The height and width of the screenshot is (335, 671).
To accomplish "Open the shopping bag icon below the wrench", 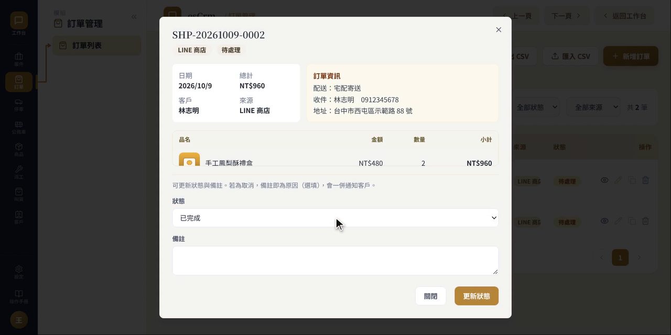I will [19, 192].
